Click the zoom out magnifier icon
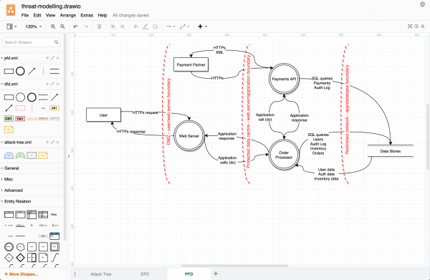The image size is (430, 280). (x=63, y=26)
